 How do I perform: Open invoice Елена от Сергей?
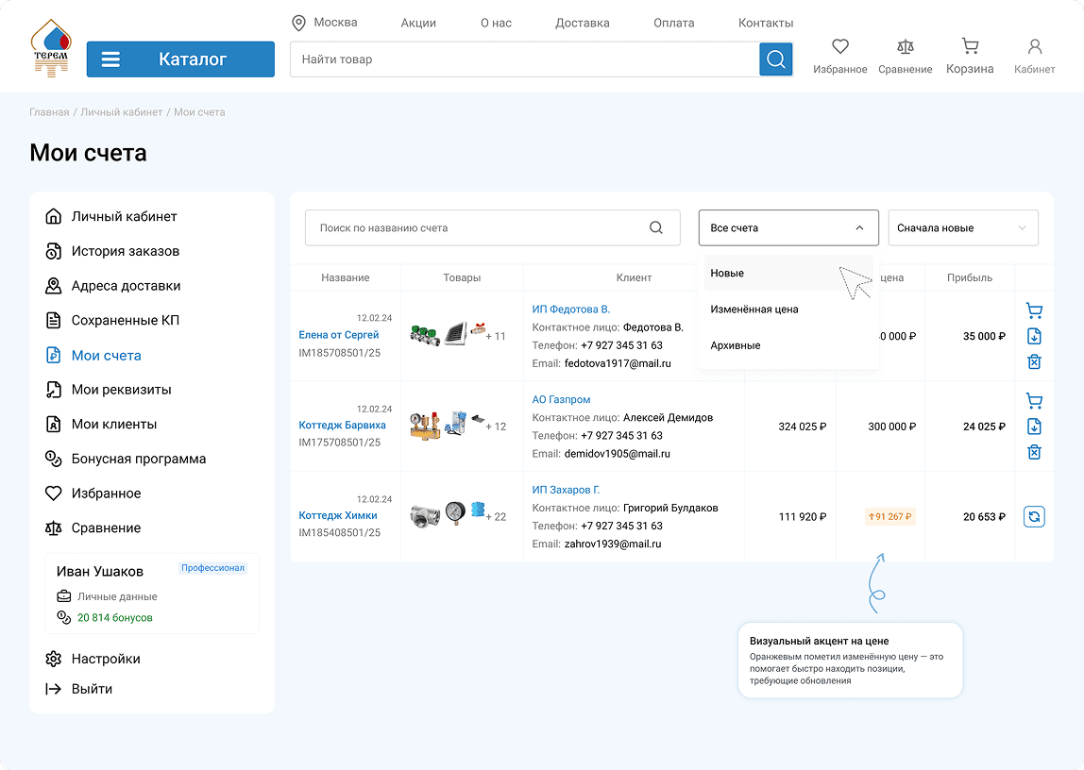click(x=339, y=335)
